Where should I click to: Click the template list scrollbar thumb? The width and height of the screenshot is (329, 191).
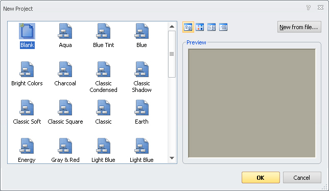172,54
